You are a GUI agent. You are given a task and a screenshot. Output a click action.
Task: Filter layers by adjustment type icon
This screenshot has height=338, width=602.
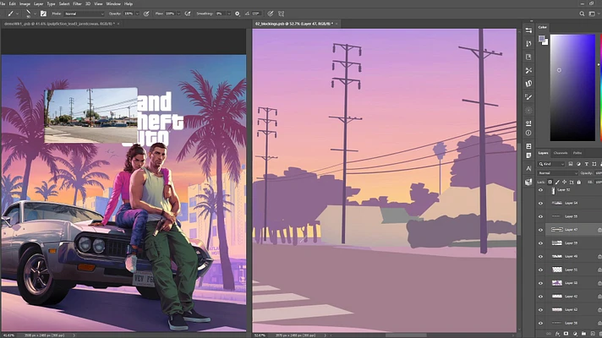[x=578, y=164]
